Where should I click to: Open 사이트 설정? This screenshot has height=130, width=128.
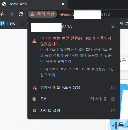[x=74, y=111]
